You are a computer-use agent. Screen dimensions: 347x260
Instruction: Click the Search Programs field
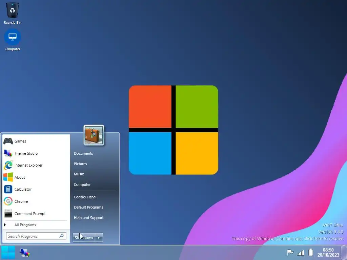[x=36, y=236]
